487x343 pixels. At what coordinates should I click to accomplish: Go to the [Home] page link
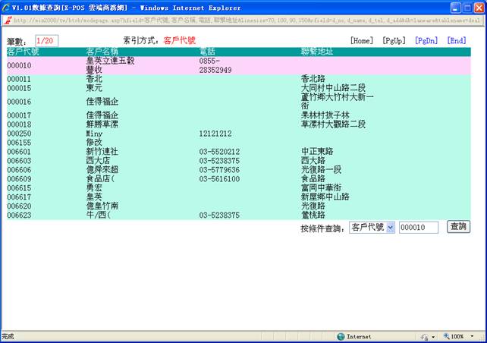(x=361, y=40)
